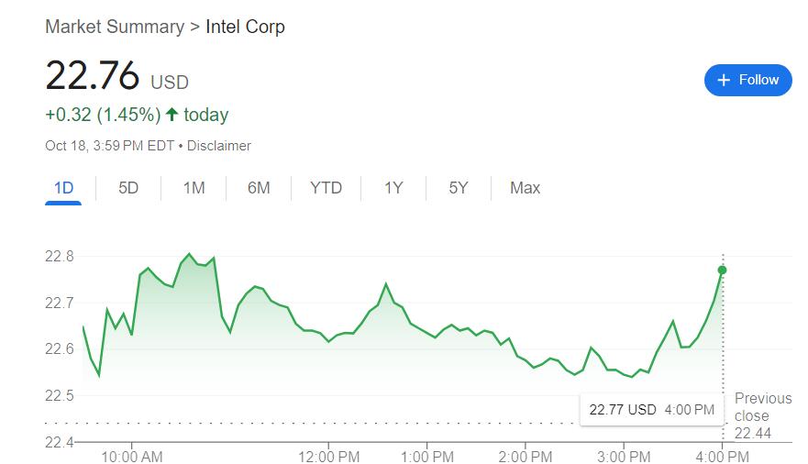Click the Intel Corp title text

[245, 27]
